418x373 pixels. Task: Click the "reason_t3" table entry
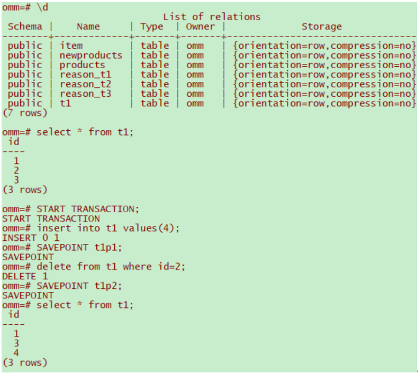coord(85,94)
